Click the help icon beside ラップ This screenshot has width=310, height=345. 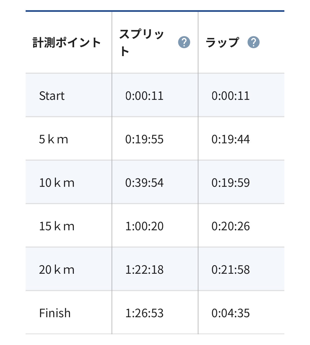coord(254,42)
